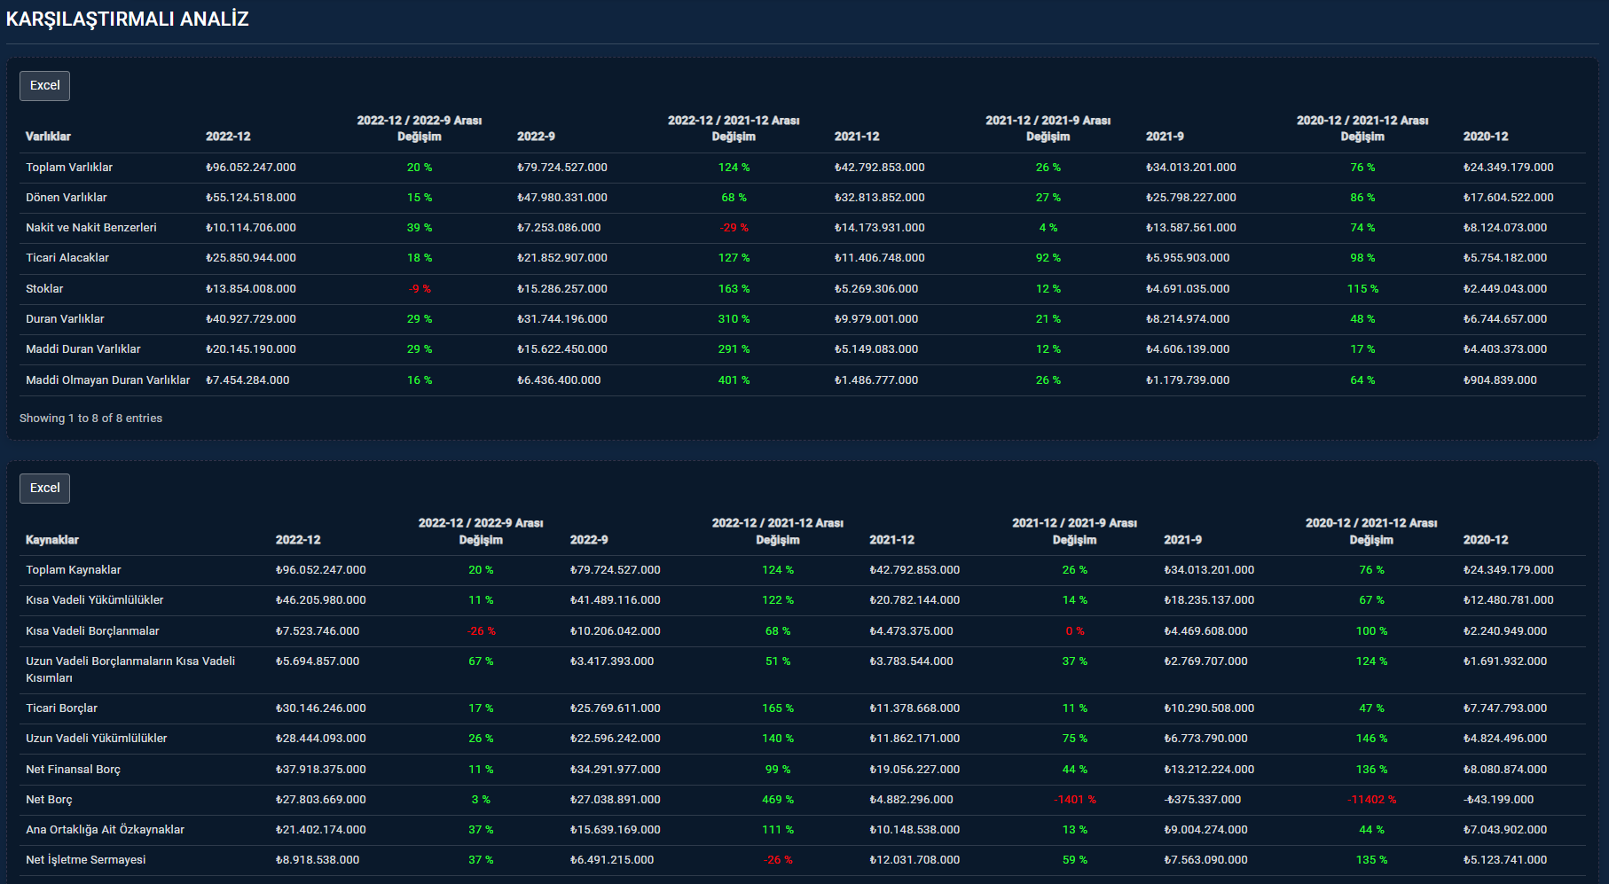Click Toplam Varlıklar row label
This screenshot has width=1609, height=884.
click(69, 168)
